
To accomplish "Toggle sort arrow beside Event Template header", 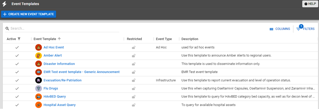I will [x=59, y=39].
